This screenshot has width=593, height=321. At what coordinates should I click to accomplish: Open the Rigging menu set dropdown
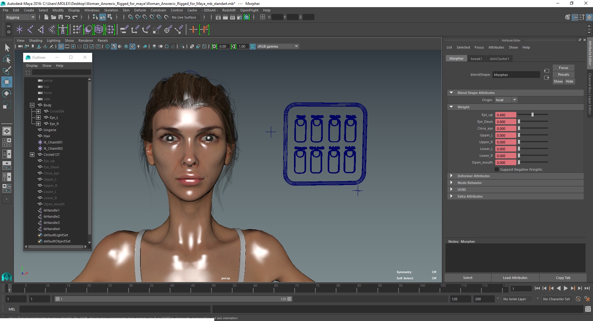[x=20, y=17]
